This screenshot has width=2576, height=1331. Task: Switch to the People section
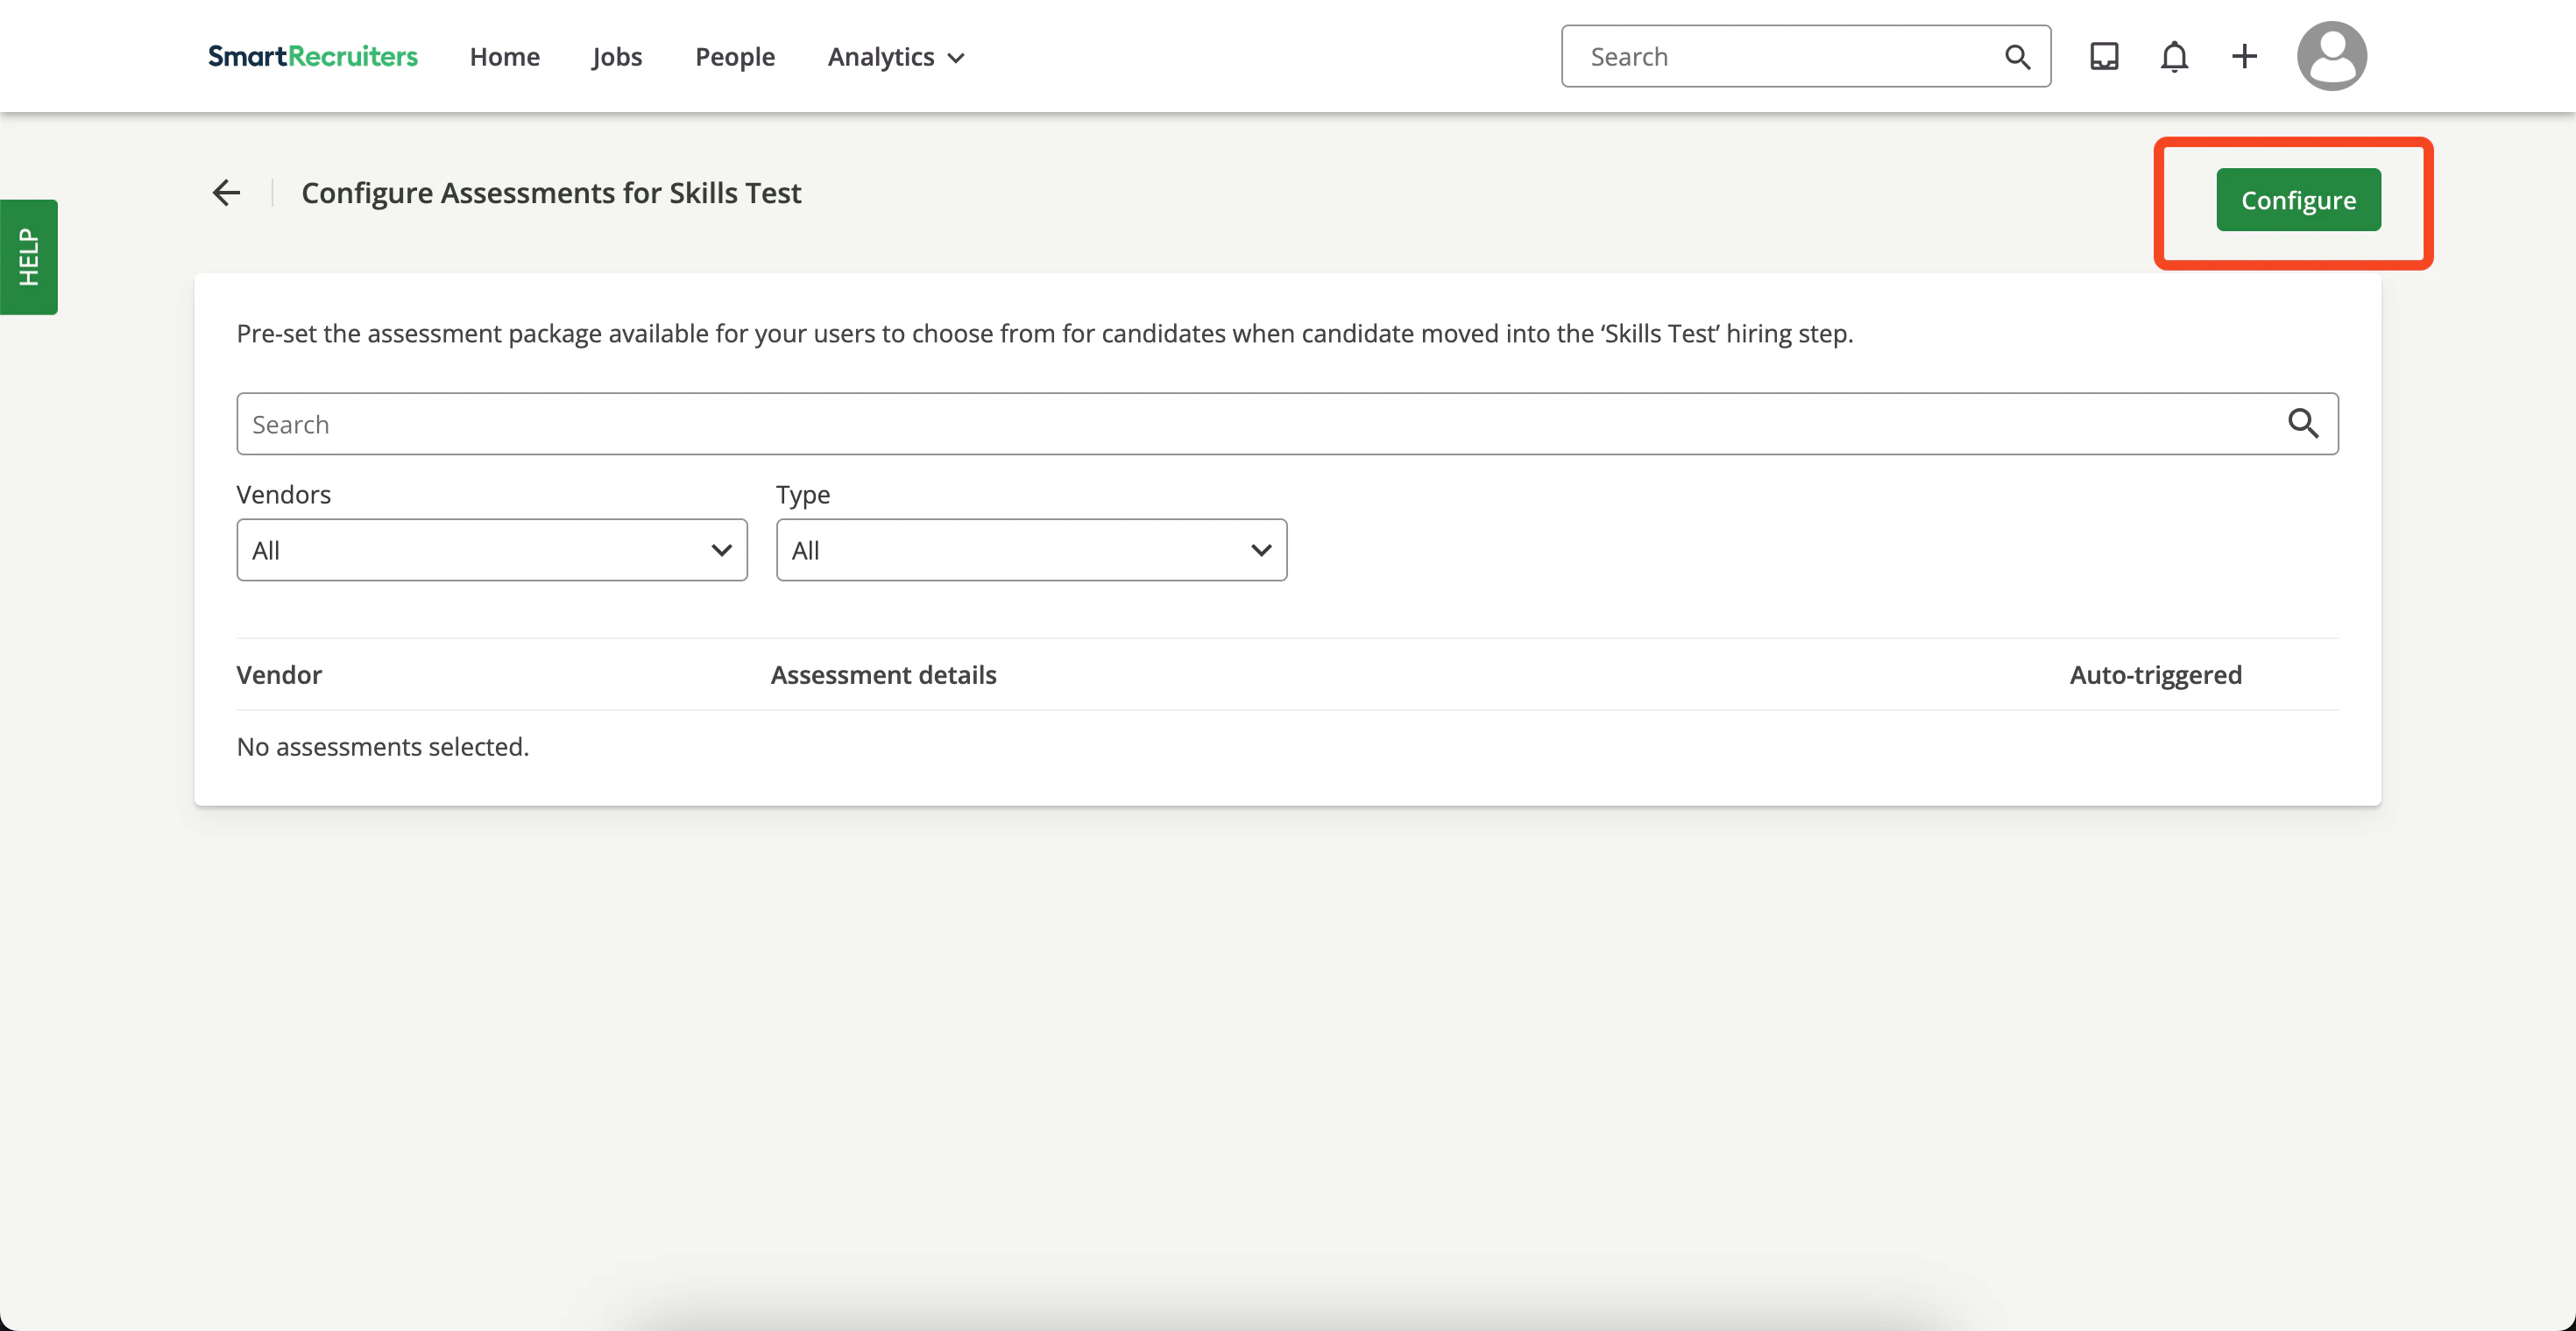pyautogui.click(x=735, y=57)
